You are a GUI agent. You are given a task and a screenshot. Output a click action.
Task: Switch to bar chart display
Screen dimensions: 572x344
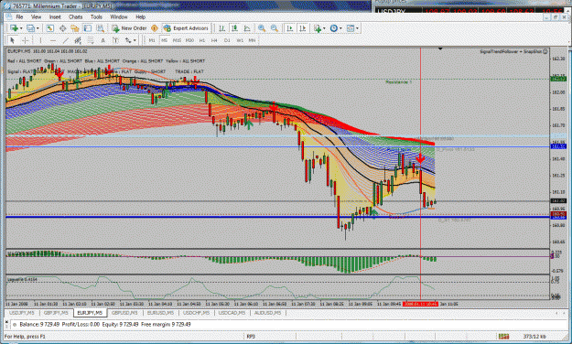point(221,28)
